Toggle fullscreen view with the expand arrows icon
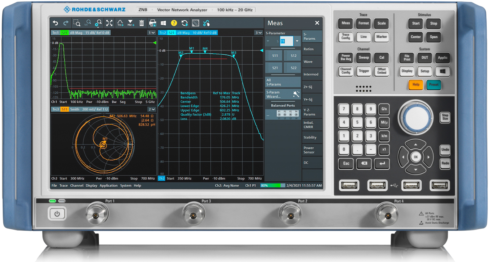Viewport: 491px width, 262px height. (x=110, y=23)
